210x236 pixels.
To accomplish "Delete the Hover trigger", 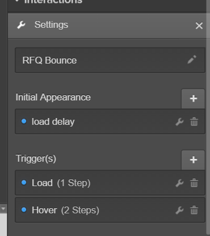I will (x=194, y=210).
